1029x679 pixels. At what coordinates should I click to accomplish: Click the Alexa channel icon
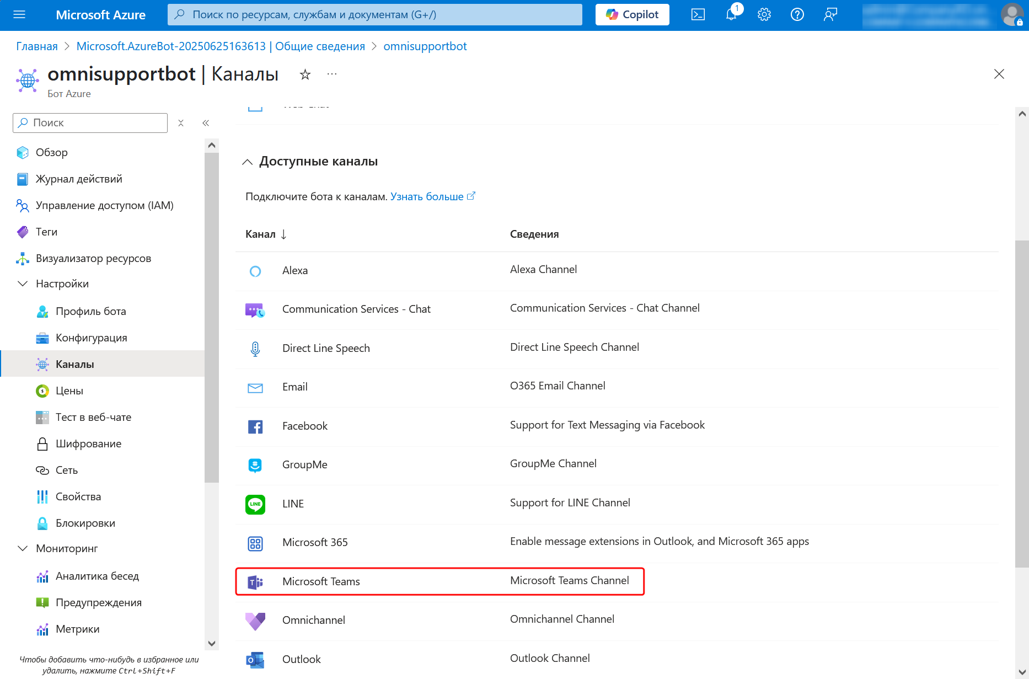tap(255, 271)
